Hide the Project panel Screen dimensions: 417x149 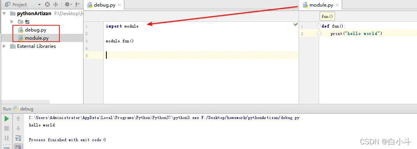click(x=78, y=5)
